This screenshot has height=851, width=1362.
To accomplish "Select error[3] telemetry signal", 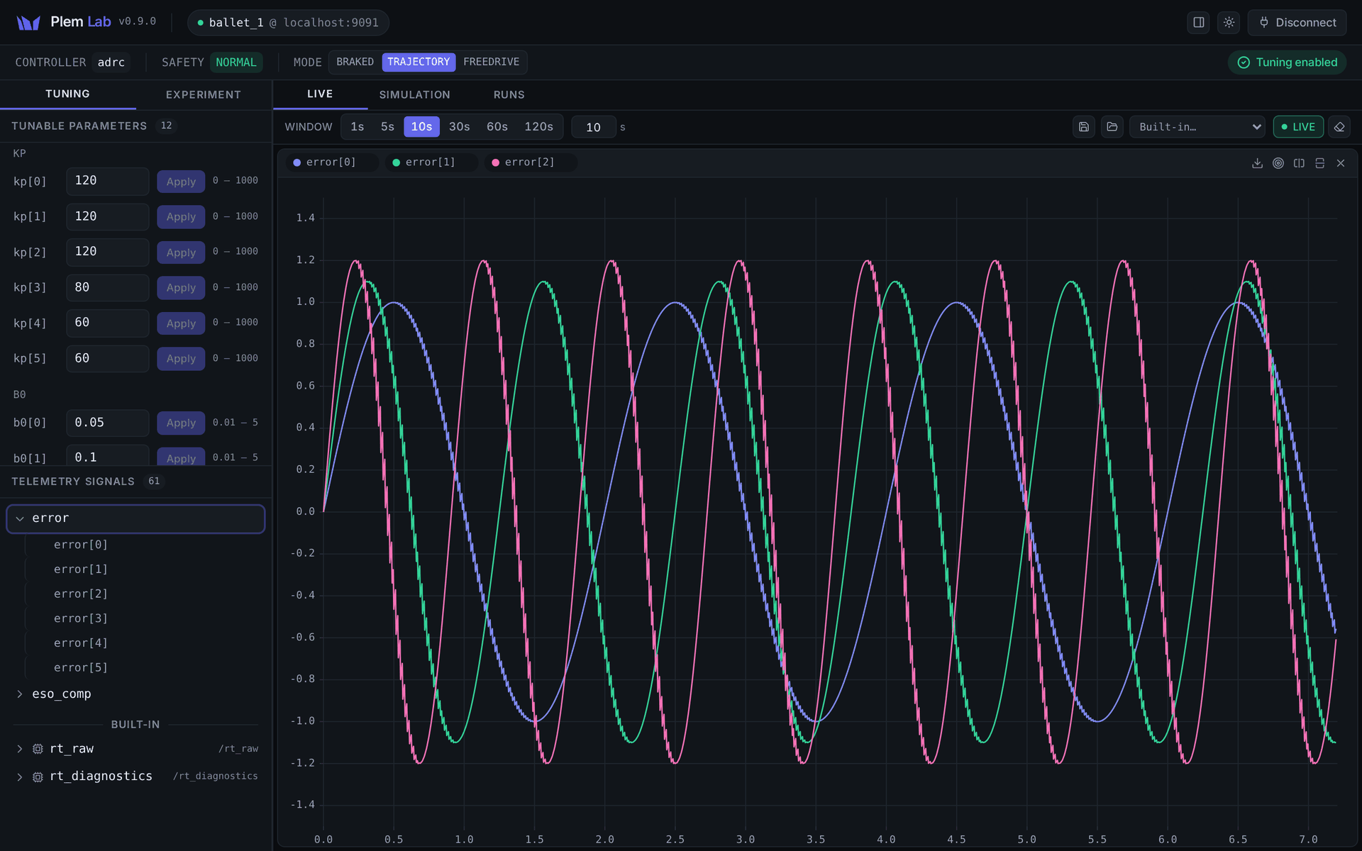I will (81, 618).
